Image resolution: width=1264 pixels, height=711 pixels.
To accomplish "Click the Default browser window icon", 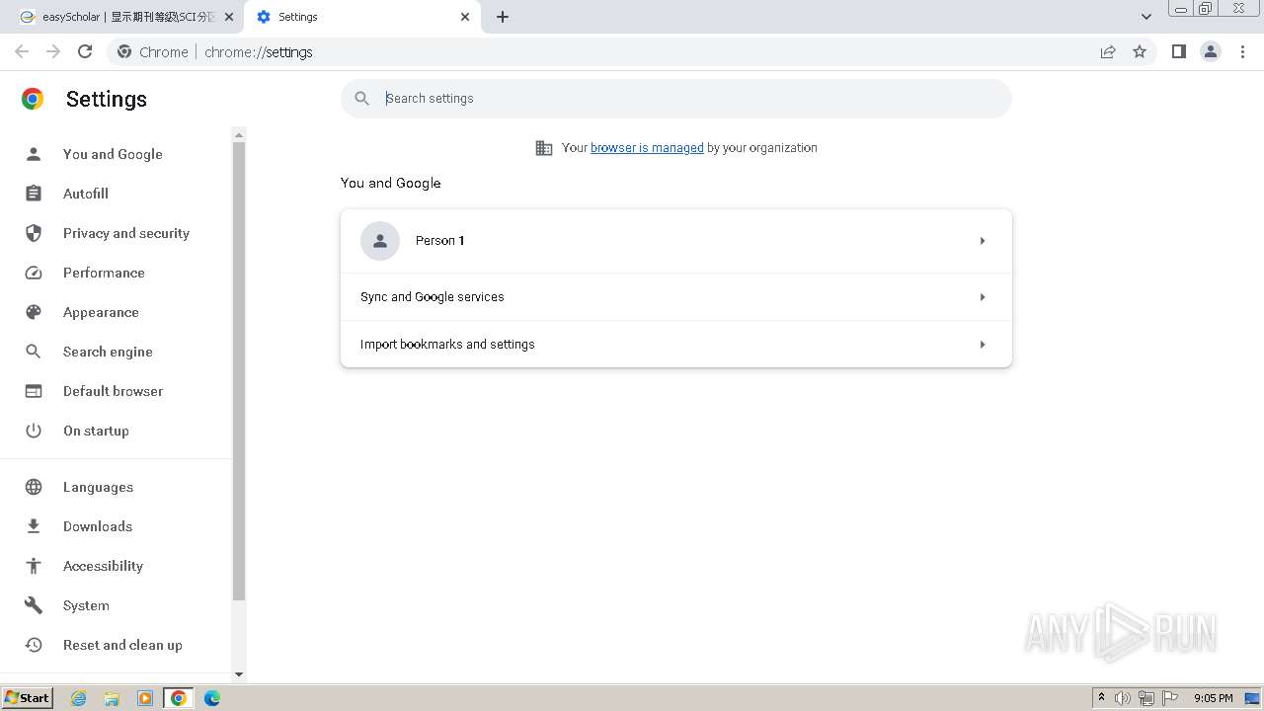I will (x=34, y=391).
